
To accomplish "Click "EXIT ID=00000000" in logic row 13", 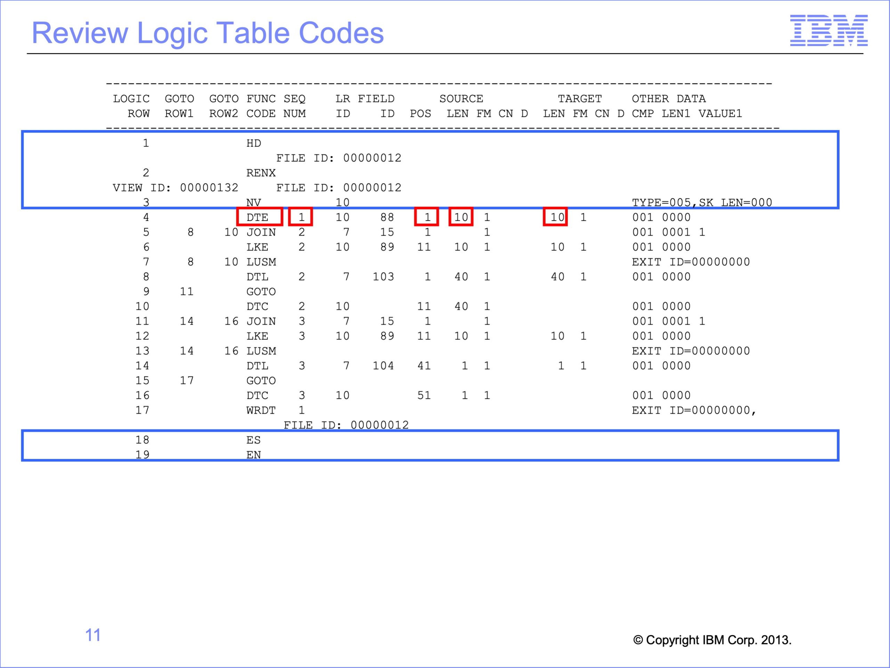I will 691,351.
